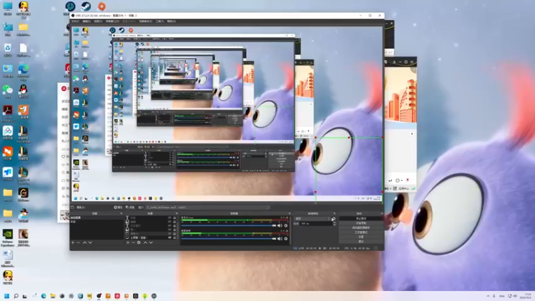The image size is (535, 301).
Task: Click the Properties button on source toolbar
Action: pyautogui.click(x=118, y=207)
